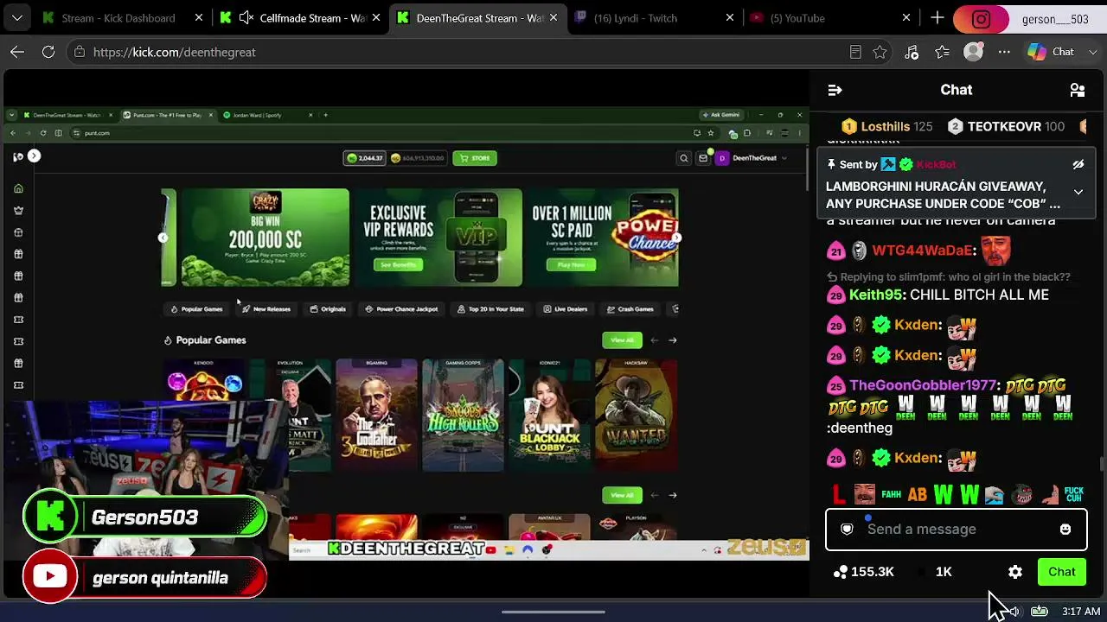Open browser Settings and more menu

coord(1004,52)
